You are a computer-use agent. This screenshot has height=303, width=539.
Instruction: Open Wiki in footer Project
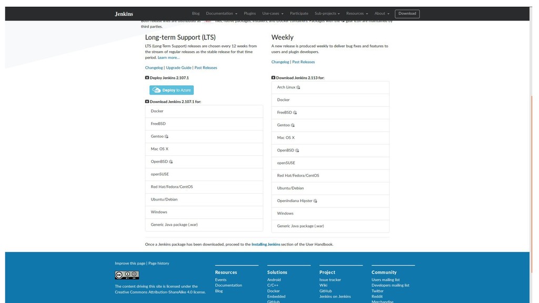[323, 285]
